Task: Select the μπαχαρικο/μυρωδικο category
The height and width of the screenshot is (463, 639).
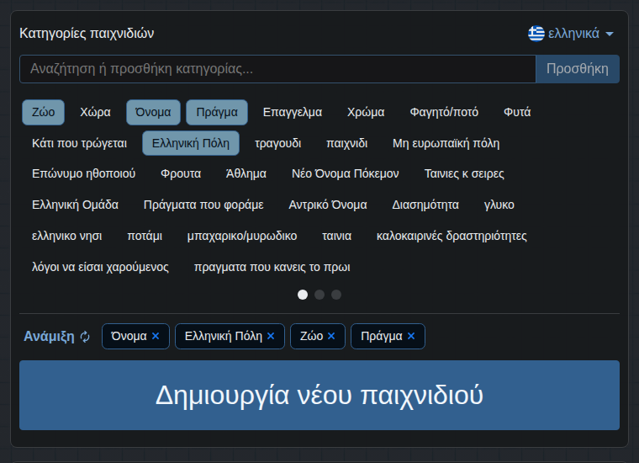Action: tap(242, 237)
